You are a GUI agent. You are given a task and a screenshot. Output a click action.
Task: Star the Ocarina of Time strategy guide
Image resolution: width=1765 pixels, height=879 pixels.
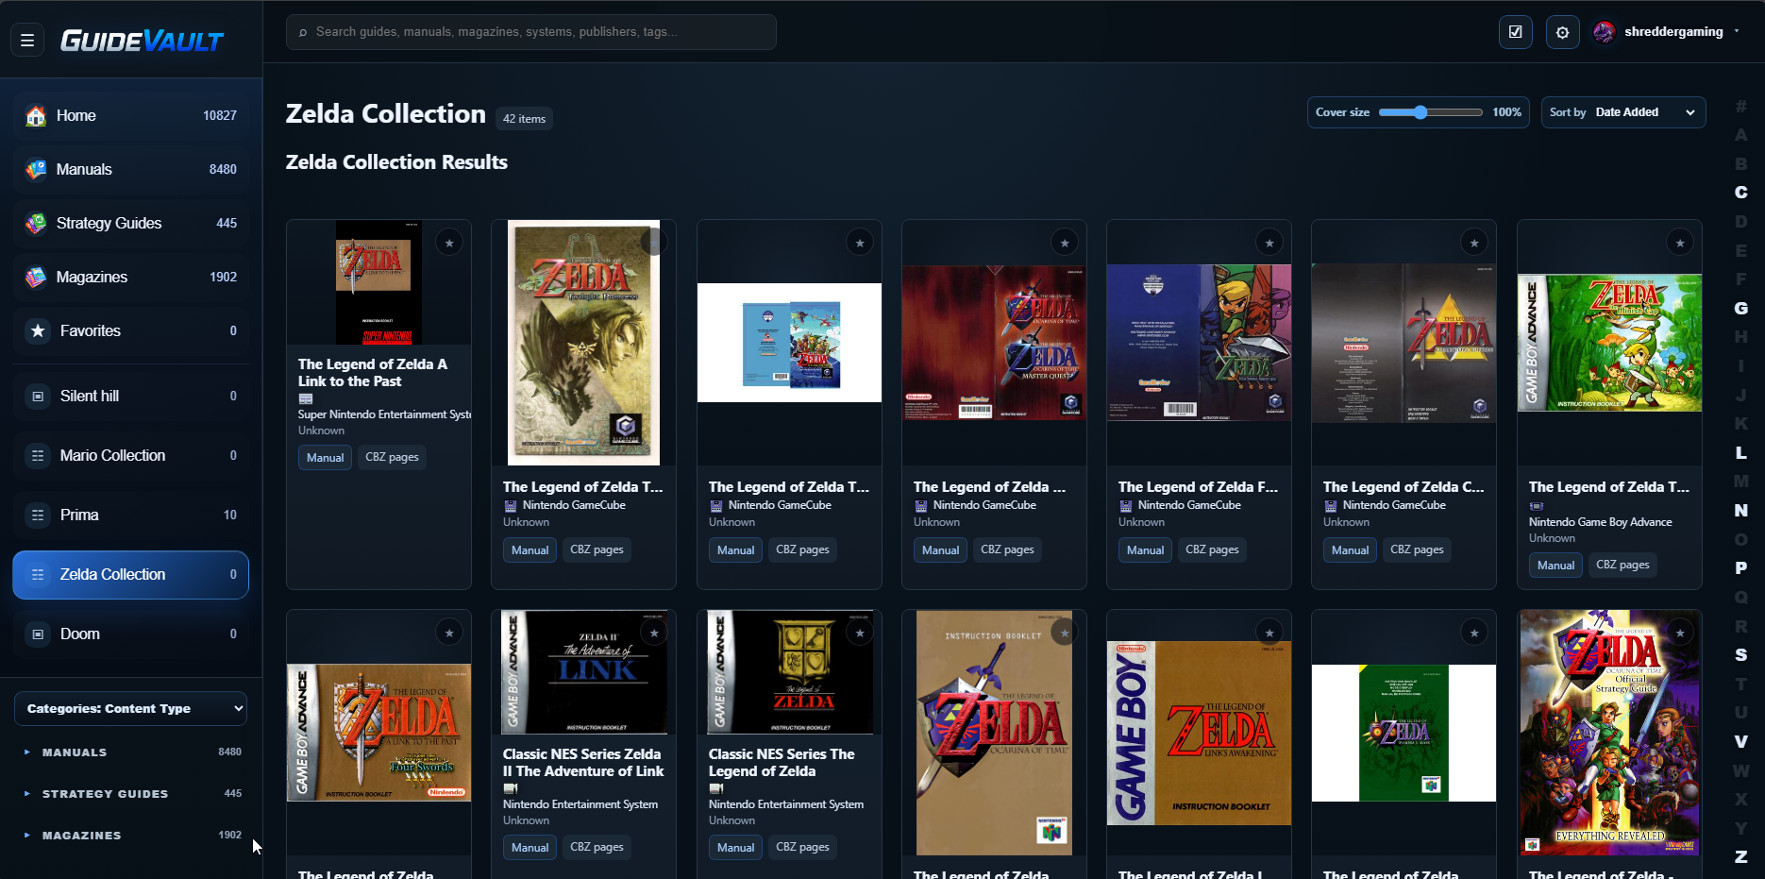click(1680, 633)
